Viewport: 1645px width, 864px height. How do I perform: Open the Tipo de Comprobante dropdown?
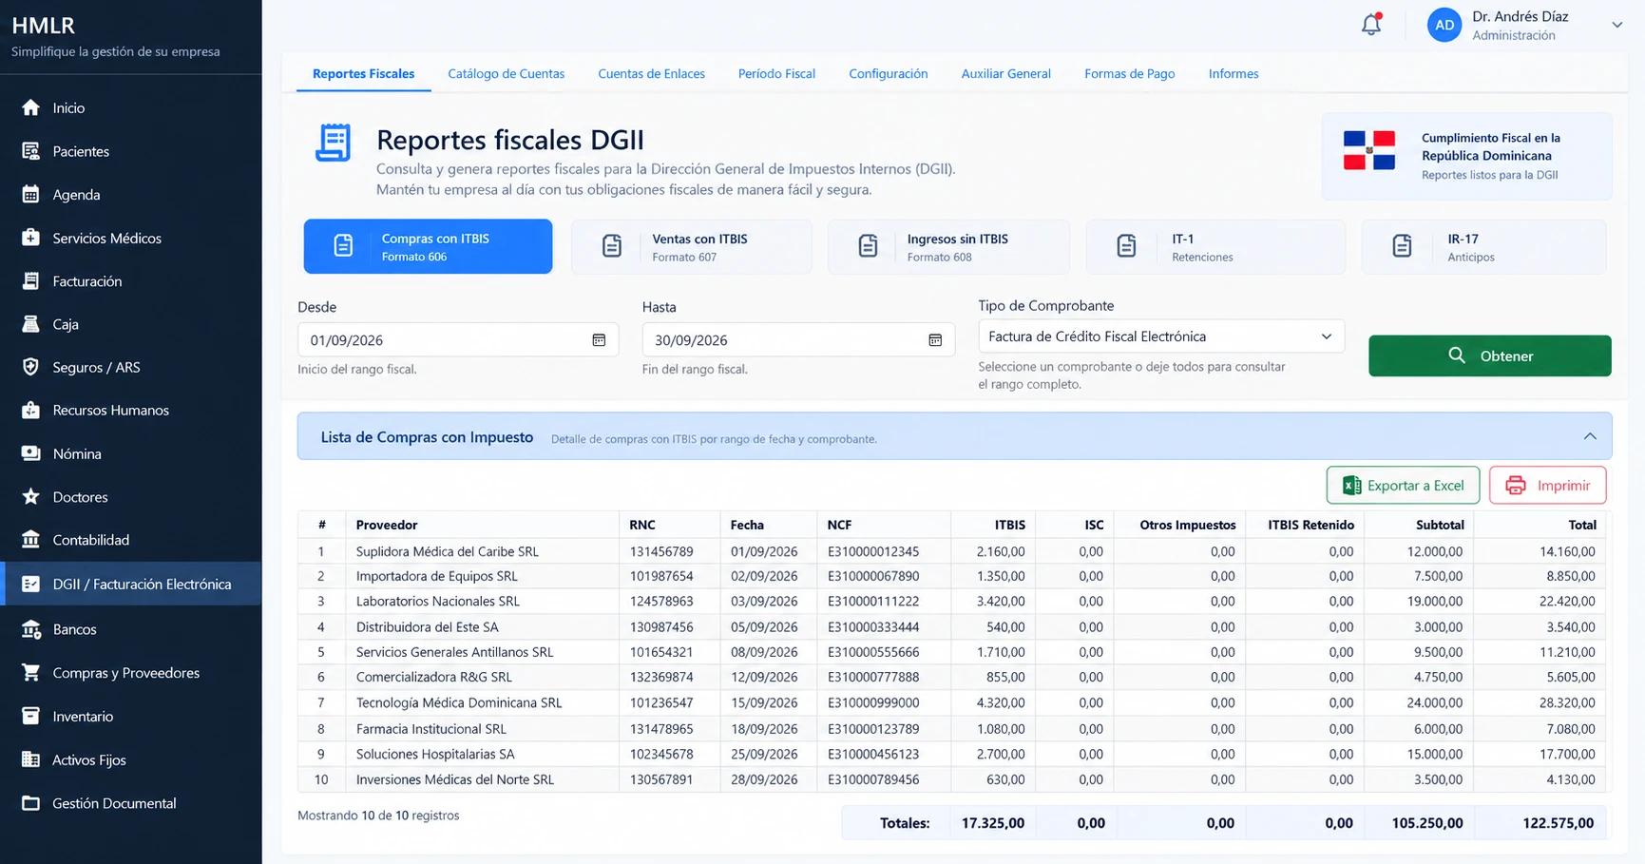(1160, 336)
